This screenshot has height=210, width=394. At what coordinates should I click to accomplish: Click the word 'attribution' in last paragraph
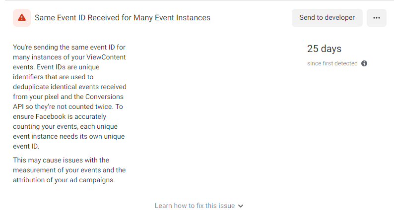coord(29,180)
